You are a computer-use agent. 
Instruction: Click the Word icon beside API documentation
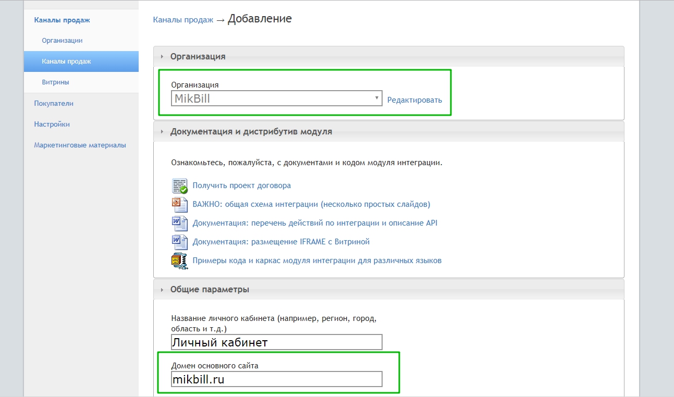coord(179,223)
